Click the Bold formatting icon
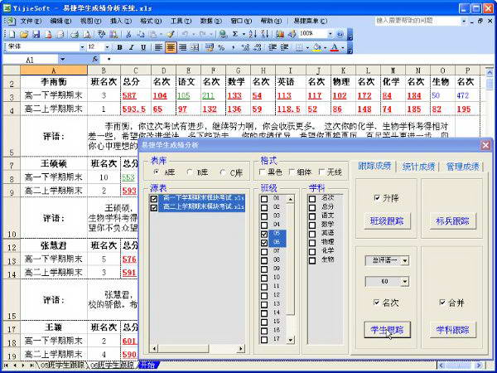Viewport: 497px width, 373px height. pos(120,47)
